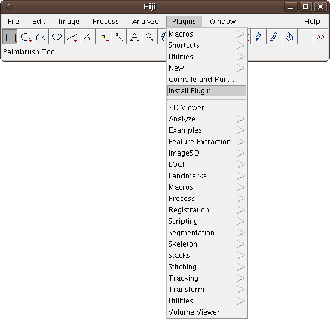The height and width of the screenshot is (319, 330).
Task: Open the Analyze menu in menu bar
Action: pyautogui.click(x=145, y=22)
